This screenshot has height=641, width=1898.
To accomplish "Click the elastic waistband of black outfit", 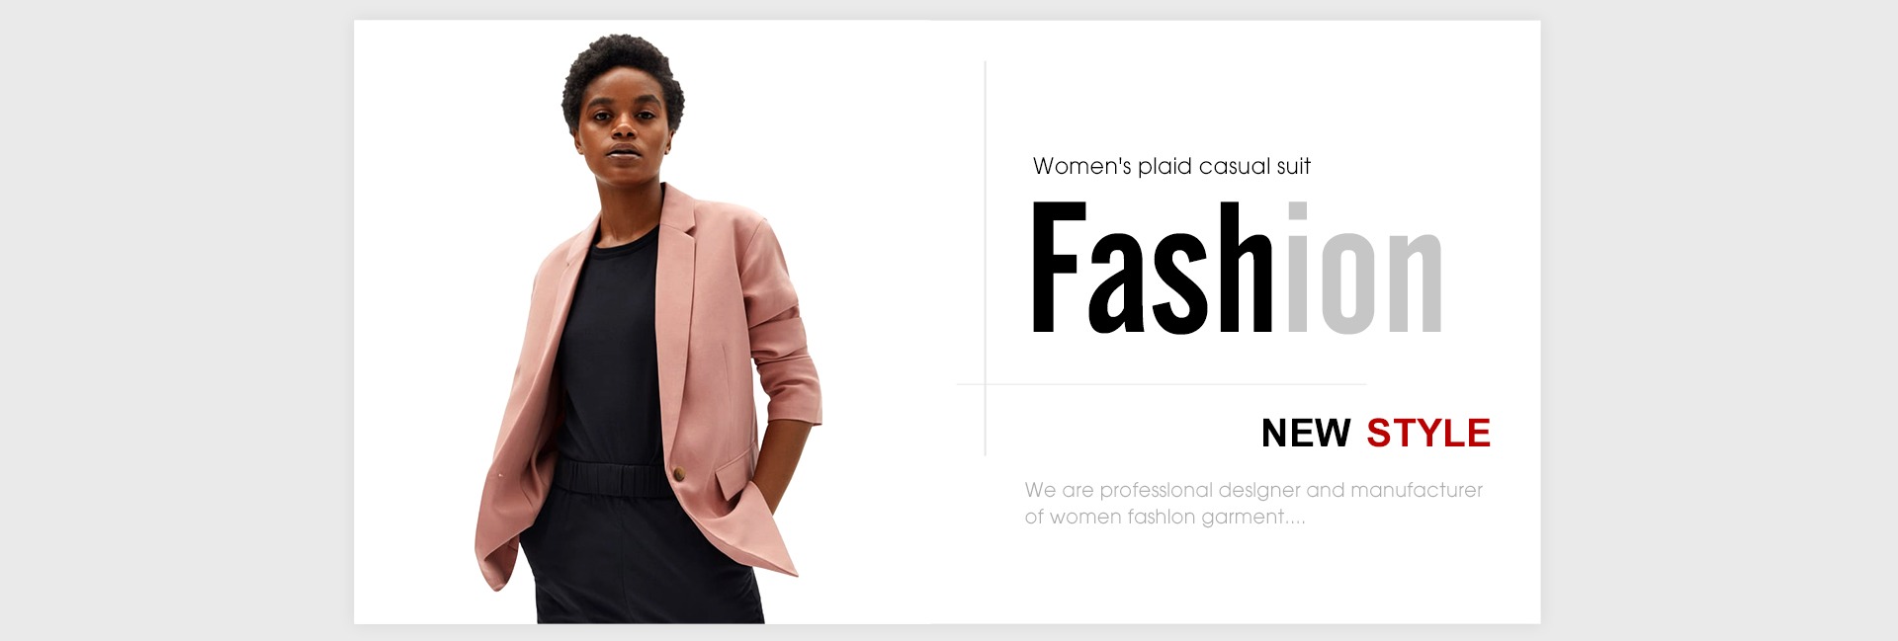I will [x=611, y=479].
